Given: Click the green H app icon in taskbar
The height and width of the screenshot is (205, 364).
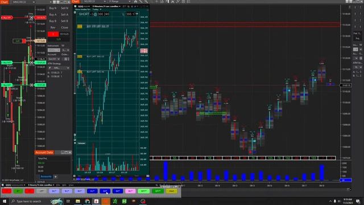Looking at the screenshot, I should (x=125, y=201).
